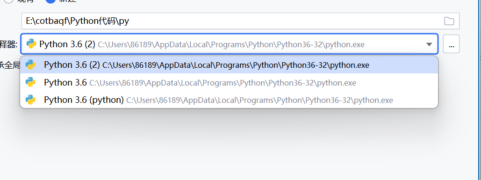
Task: Choose the plain Python 3.6 list entry
Action: pos(229,82)
